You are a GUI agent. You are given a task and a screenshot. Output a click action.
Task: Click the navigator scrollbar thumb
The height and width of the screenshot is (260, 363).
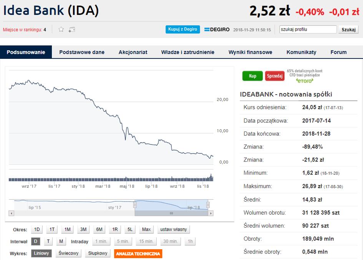click(x=171, y=213)
